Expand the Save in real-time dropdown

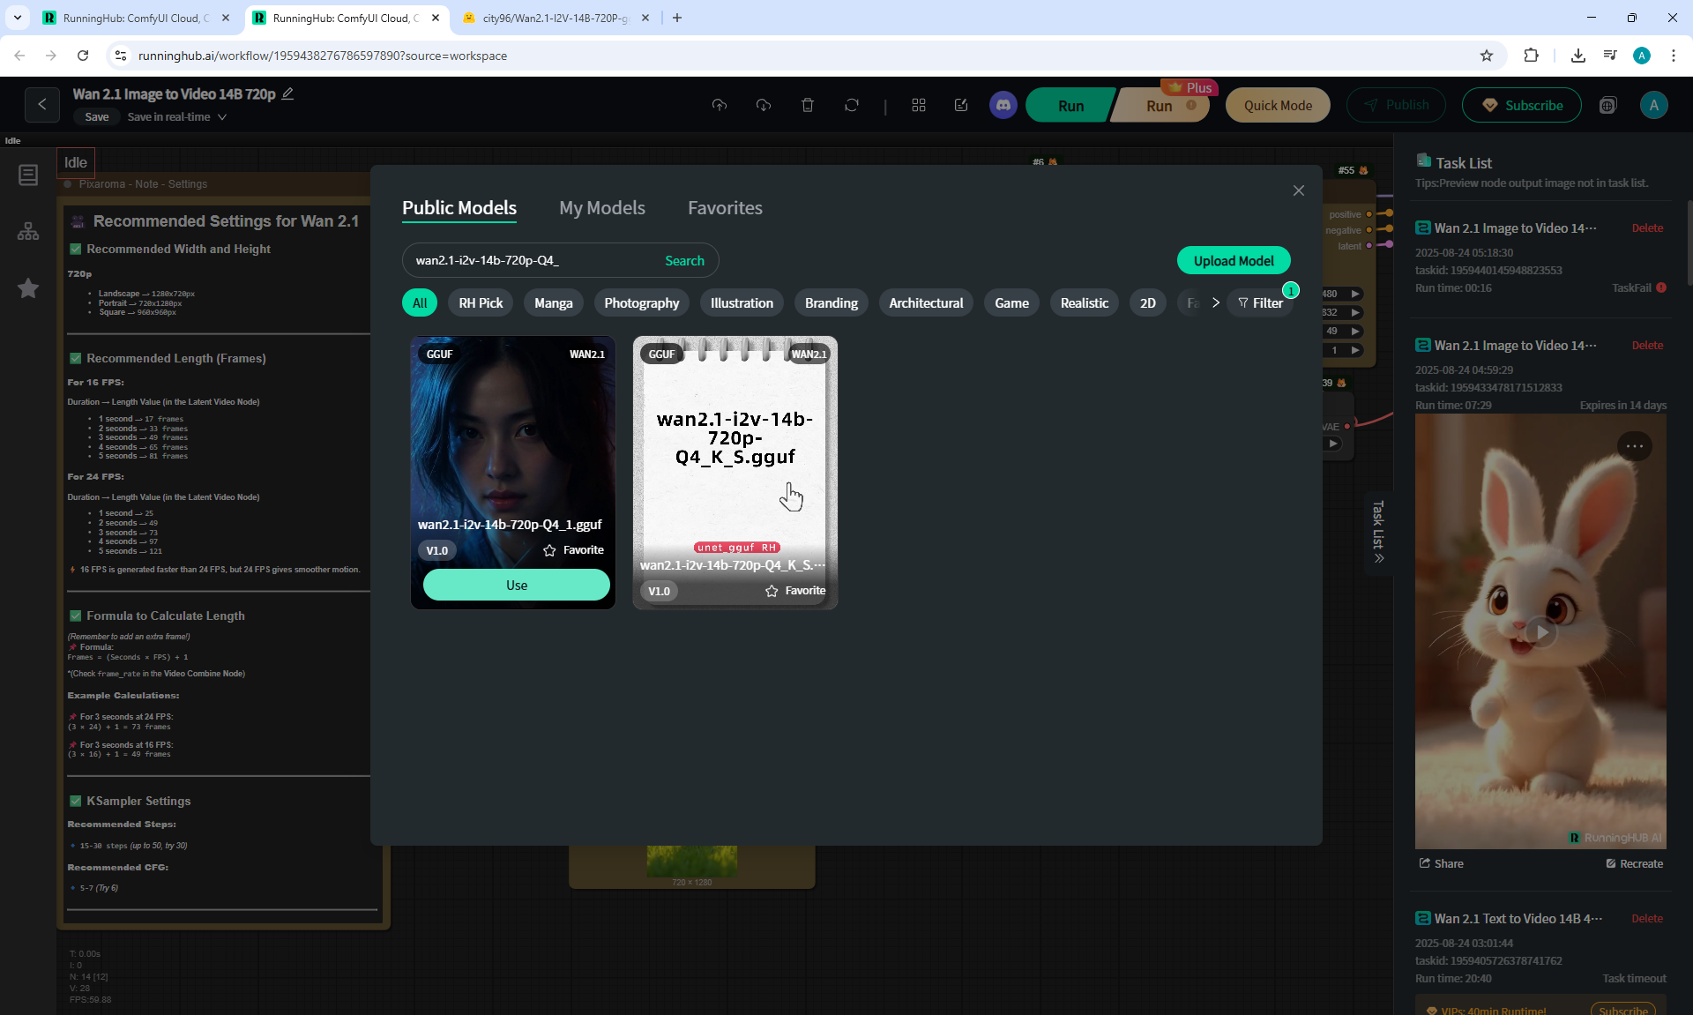(222, 117)
